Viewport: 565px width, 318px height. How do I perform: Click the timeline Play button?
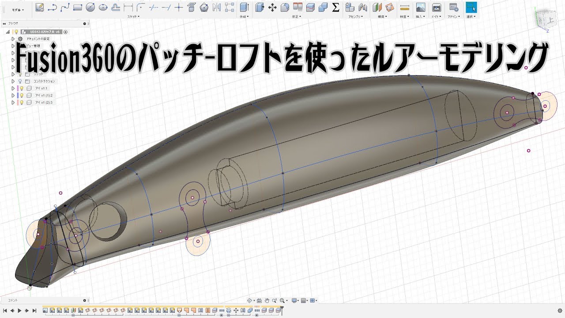point(19,311)
